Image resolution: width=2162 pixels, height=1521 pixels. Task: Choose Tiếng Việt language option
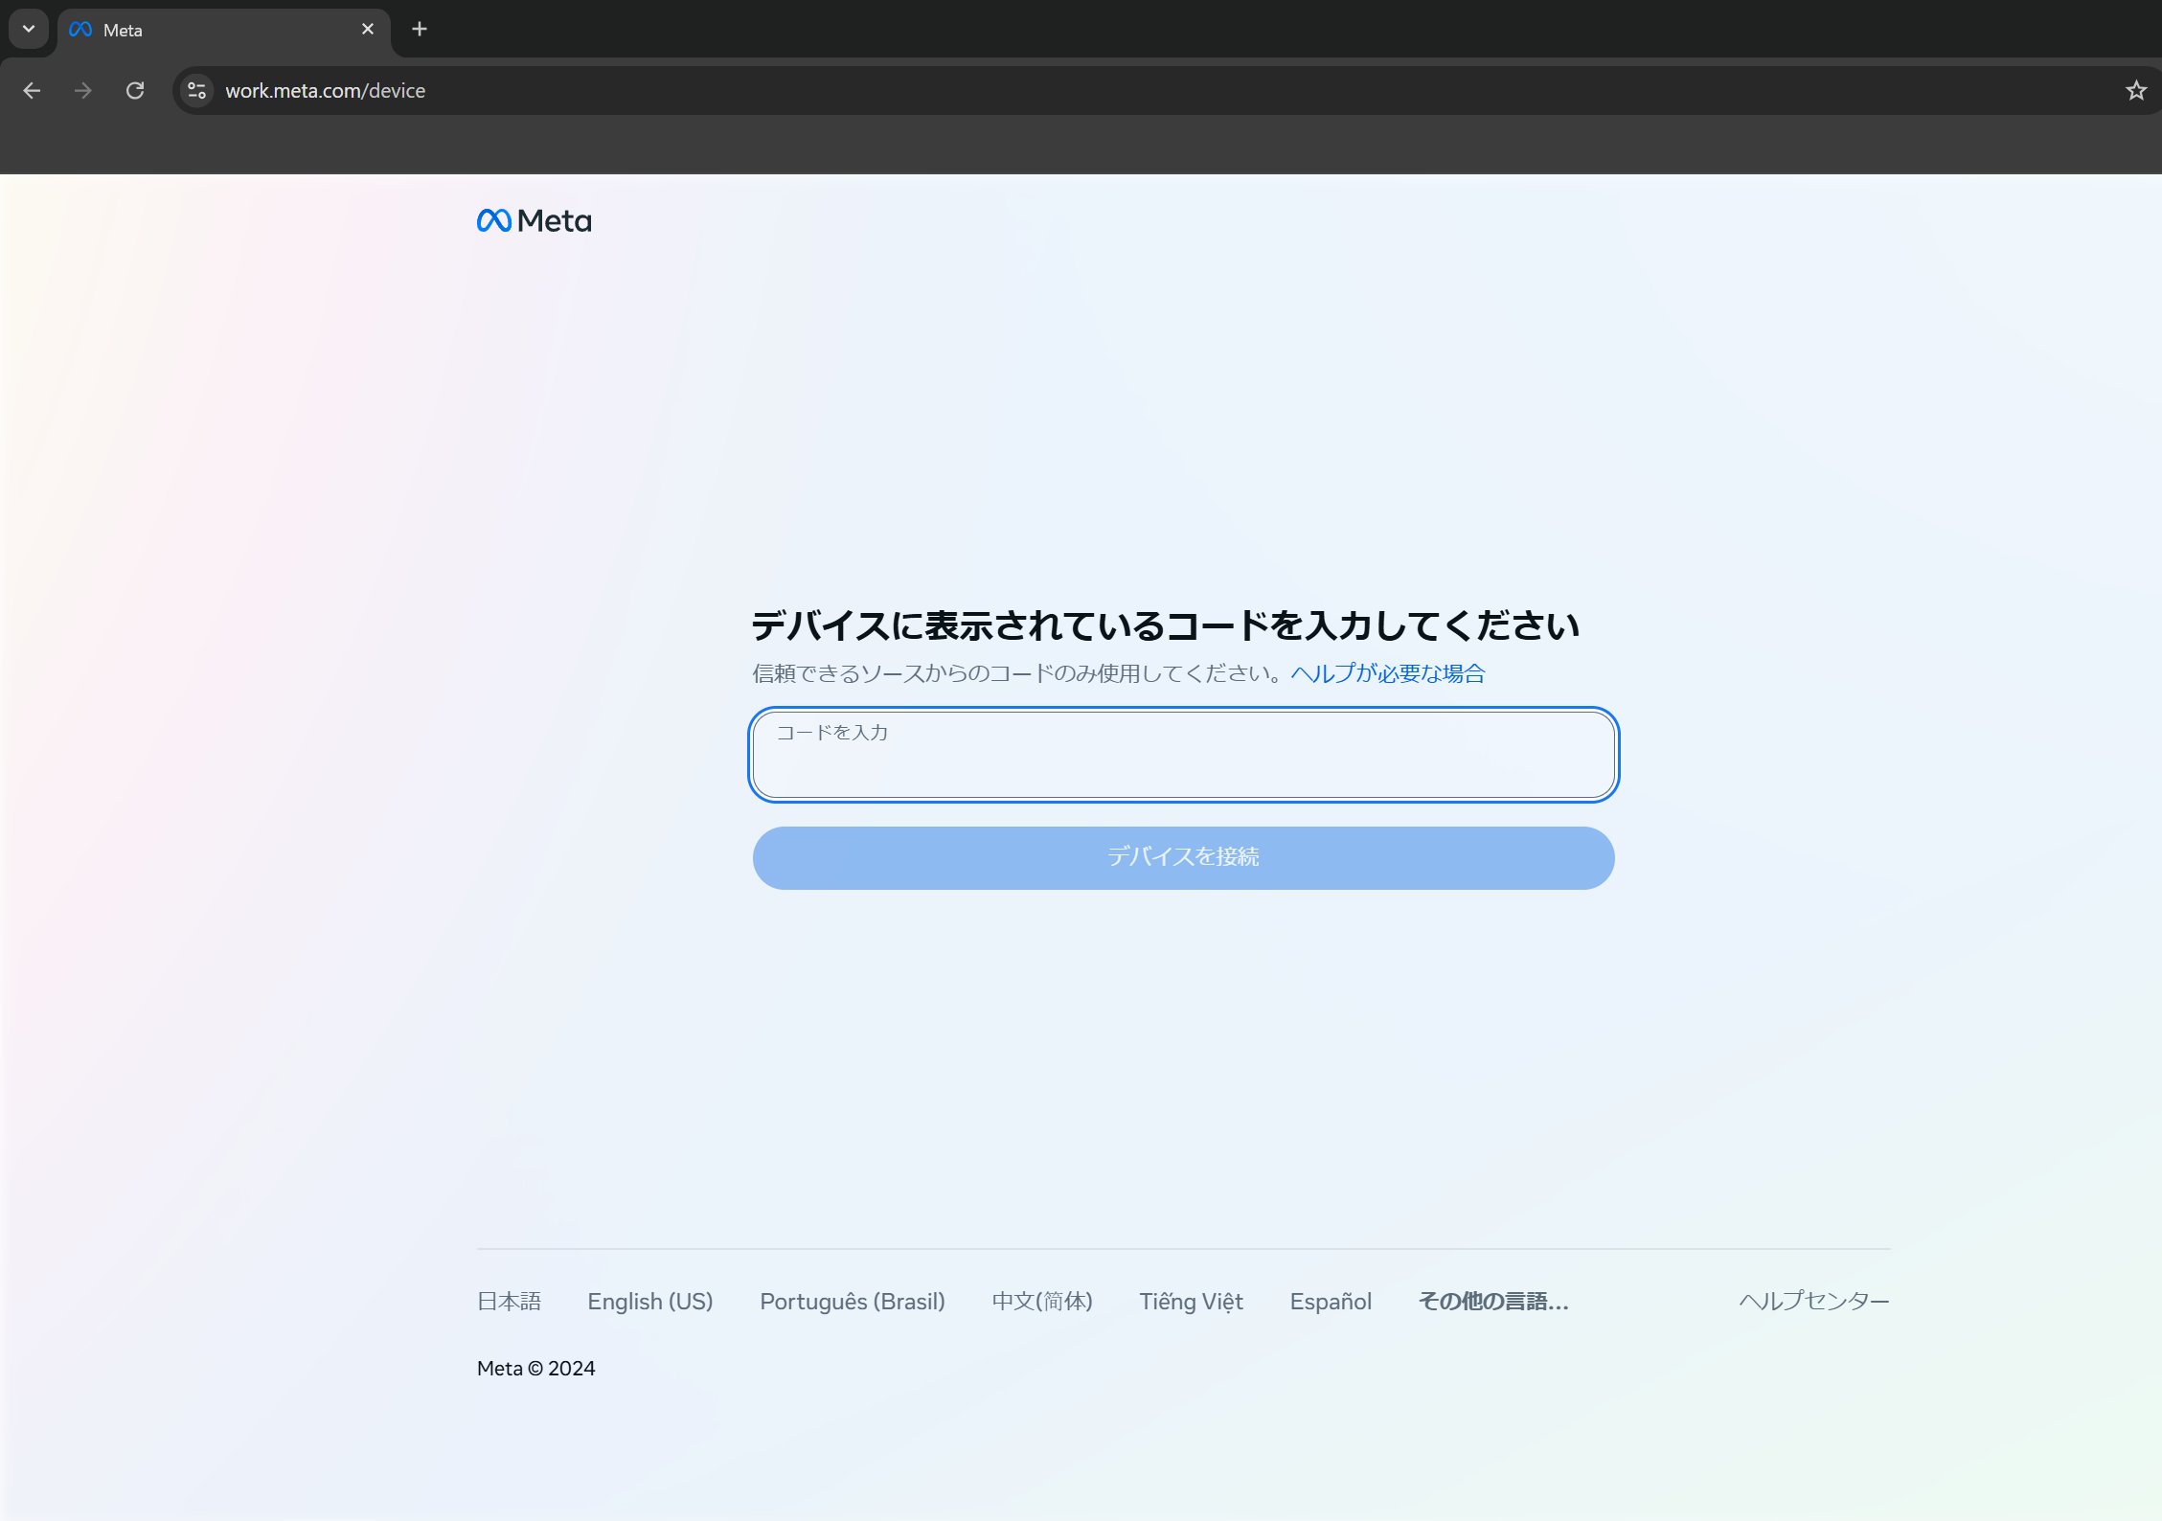1191,1302
